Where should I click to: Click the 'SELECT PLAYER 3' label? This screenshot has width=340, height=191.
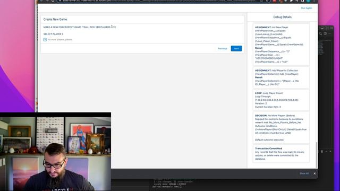click(x=53, y=34)
